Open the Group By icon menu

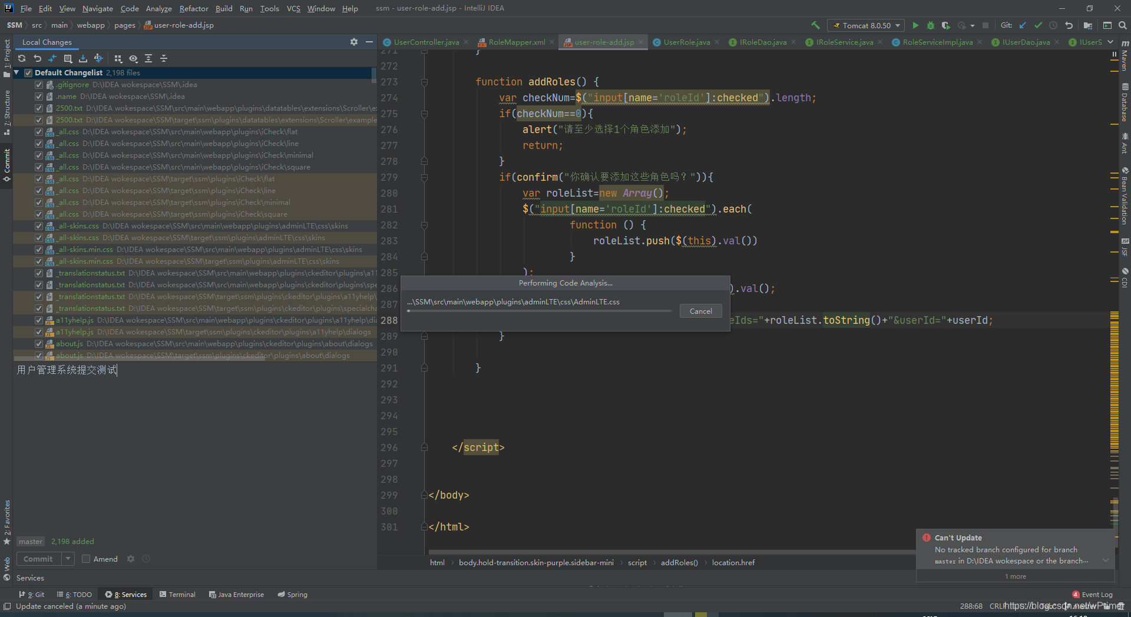coord(118,58)
